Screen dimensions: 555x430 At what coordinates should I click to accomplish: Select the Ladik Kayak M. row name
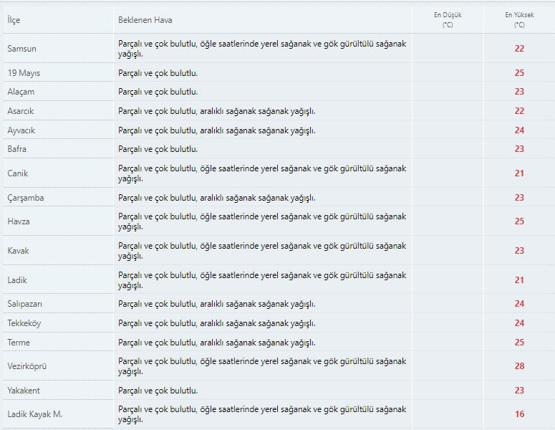point(35,414)
